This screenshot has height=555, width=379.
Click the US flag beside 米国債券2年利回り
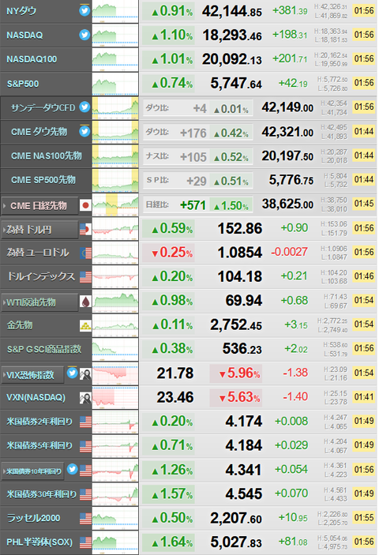(x=85, y=422)
